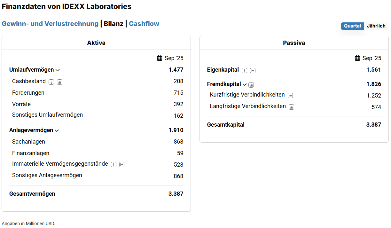The image size is (391, 228).
Task: Click chart icon next to Fremdkapital
Action: pos(251,85)
